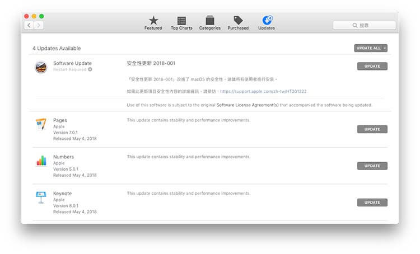Viewport: 420px width, 254px height.
Task: Update the Pages app
Action: (x=372, y=129)
